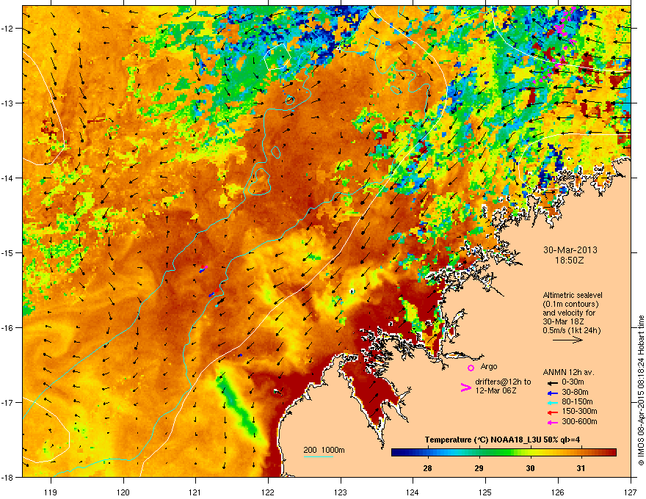The height and width of the screenshot is (499, 646).
Task: Click the dark red end of the temperature colorbar
Action: [x=611, y=452]
